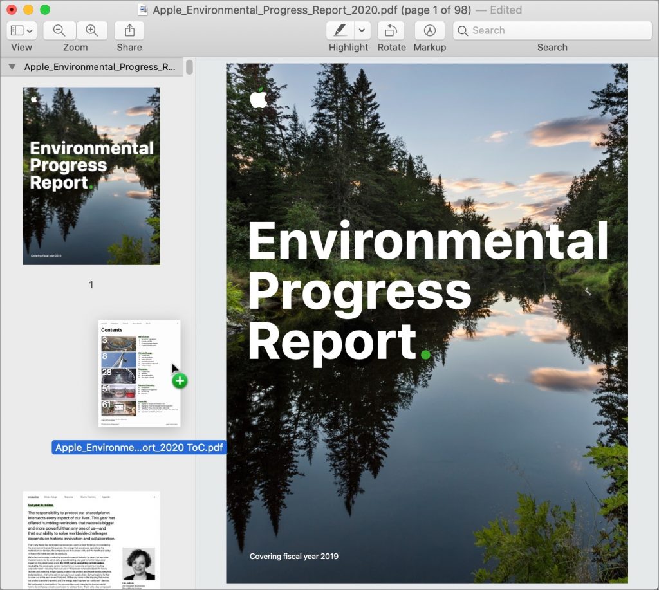Click the Zoom Out magnifier icon

(59, 30)
